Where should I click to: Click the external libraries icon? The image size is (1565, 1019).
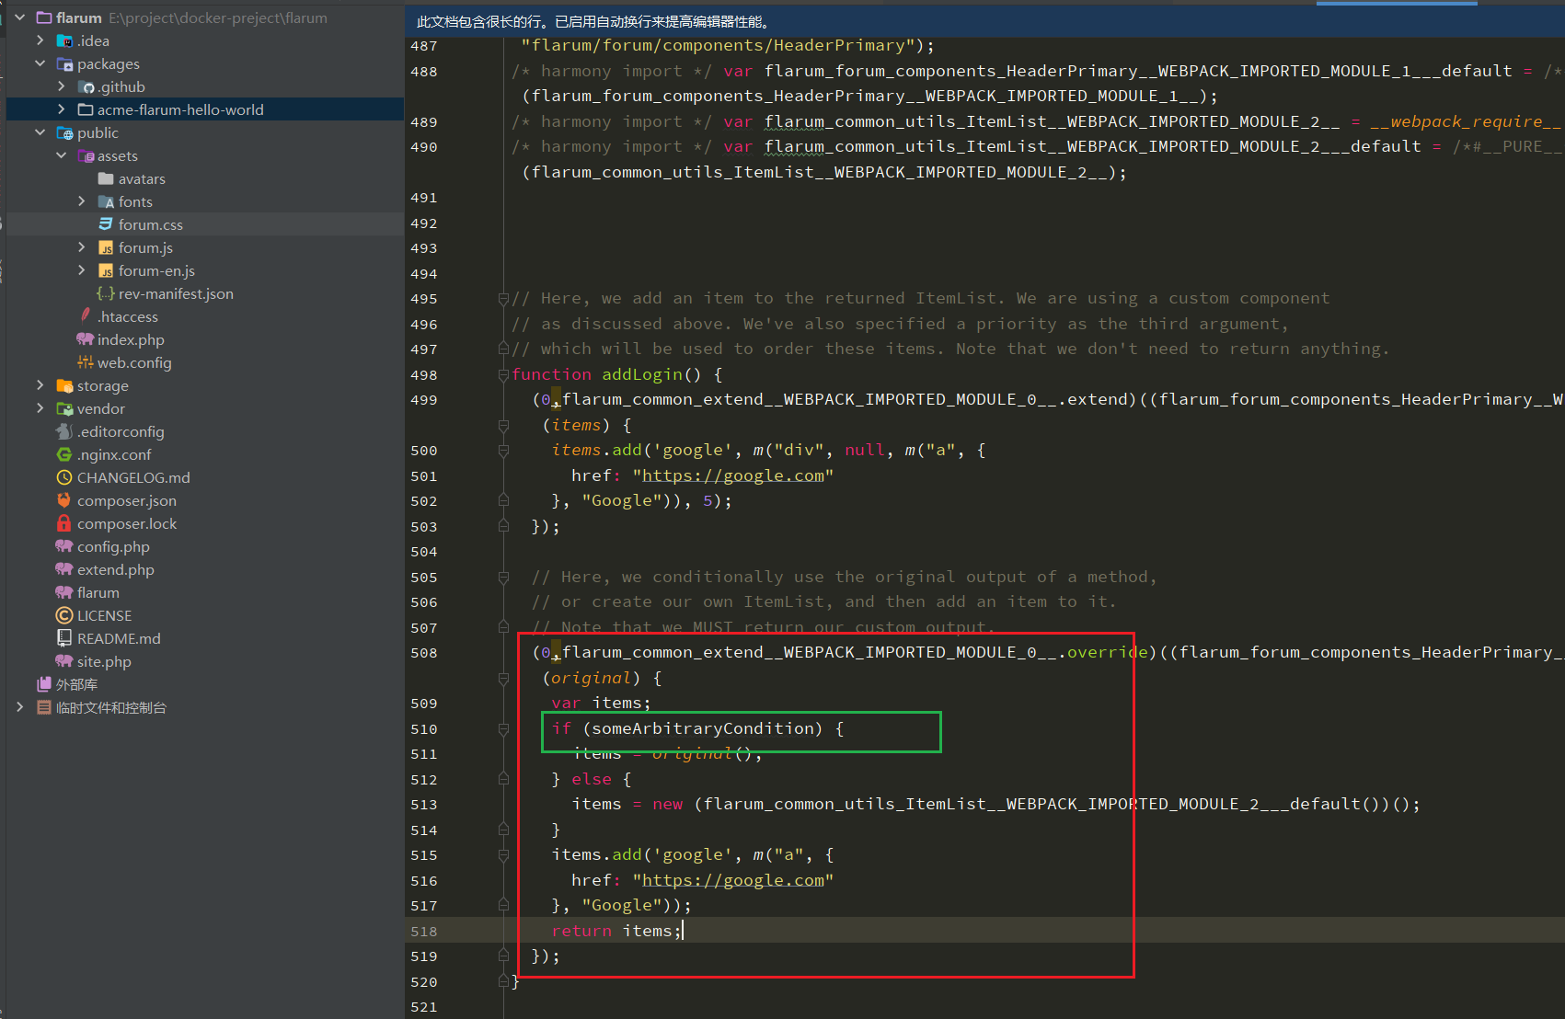tap(43, 684)
